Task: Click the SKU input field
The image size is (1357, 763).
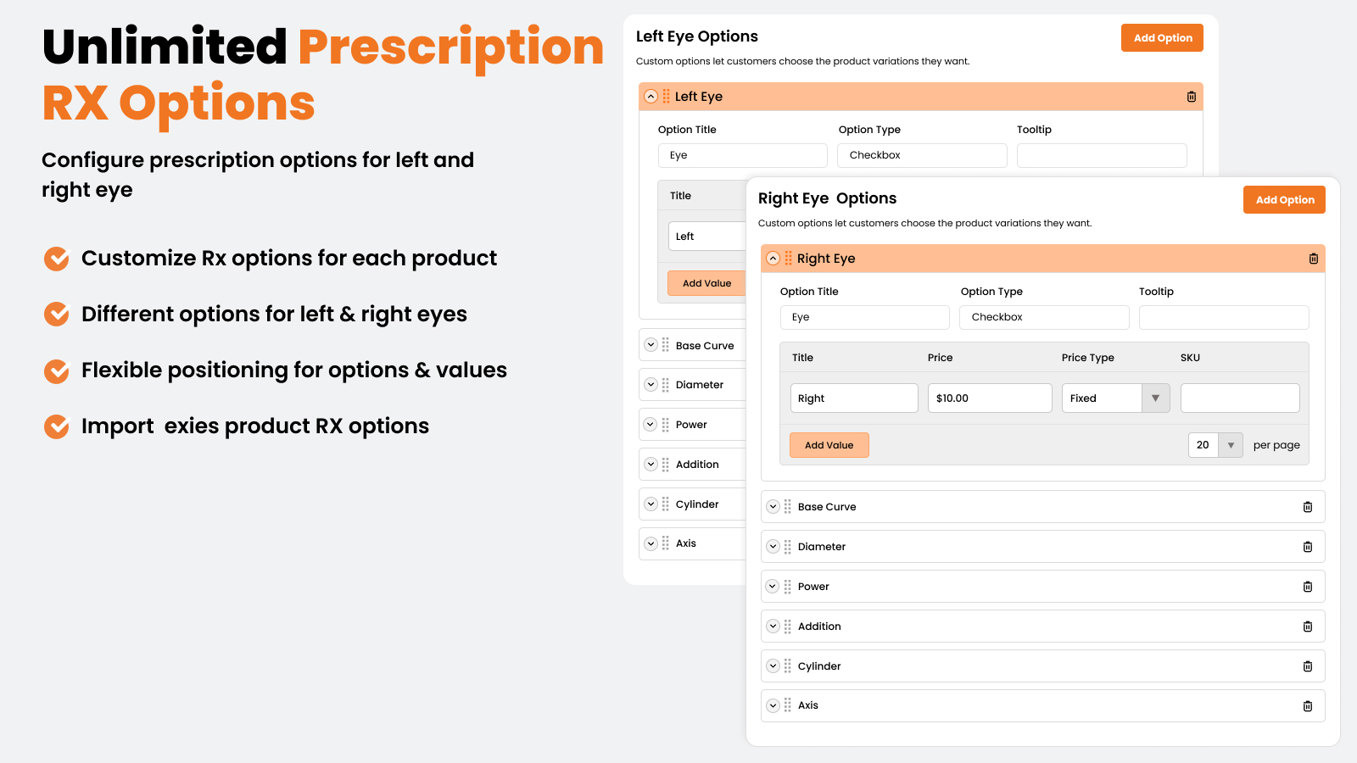Action: click(x=1239, y=398)
